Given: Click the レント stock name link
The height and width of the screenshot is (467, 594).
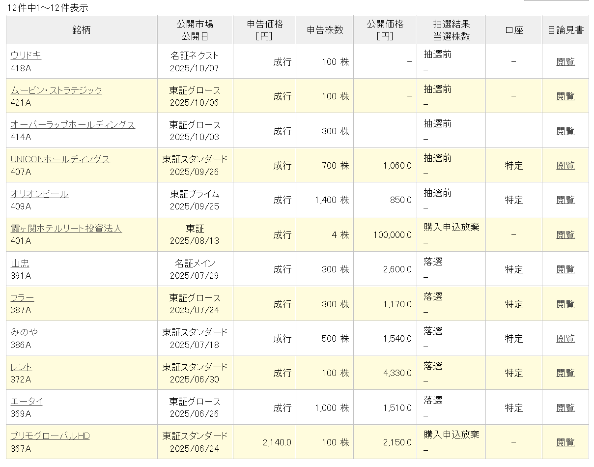Looking at the screenshot, I should coord(21,367).
